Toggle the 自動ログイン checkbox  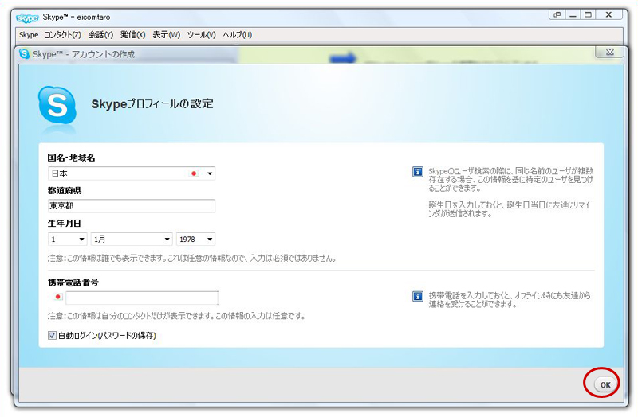coord(53,336)
